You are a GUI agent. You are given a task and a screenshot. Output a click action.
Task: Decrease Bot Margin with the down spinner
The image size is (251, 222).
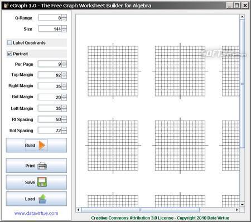64,99
